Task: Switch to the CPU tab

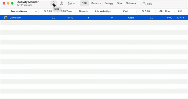Action: click(84, 3)
